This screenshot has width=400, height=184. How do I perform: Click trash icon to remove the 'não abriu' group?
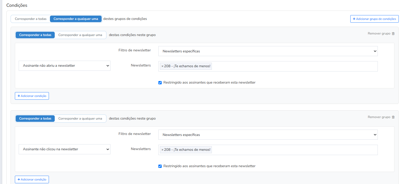pos(393,33)
